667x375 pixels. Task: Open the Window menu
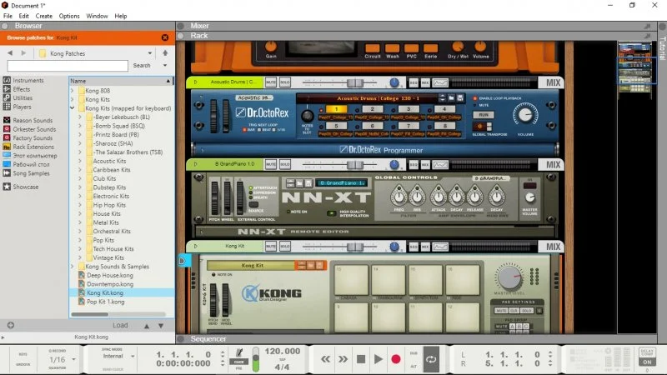[97, 16]
